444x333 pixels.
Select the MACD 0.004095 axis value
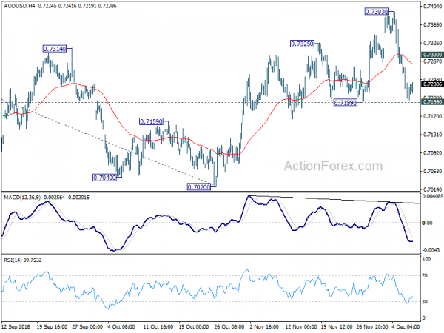coord(432,196)
